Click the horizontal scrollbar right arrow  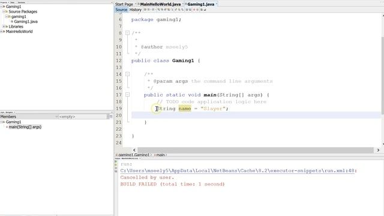pyautogui.click(x=378, y=150)
